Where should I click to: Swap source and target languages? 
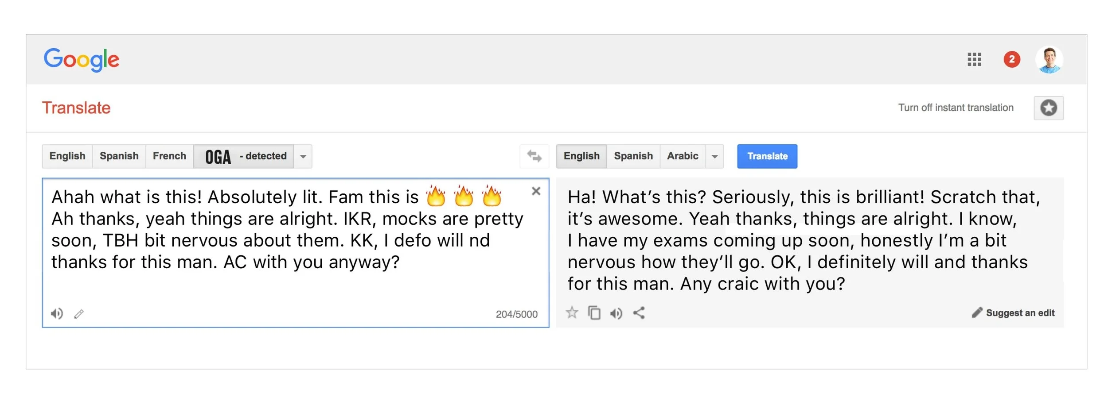coord(534,156)
